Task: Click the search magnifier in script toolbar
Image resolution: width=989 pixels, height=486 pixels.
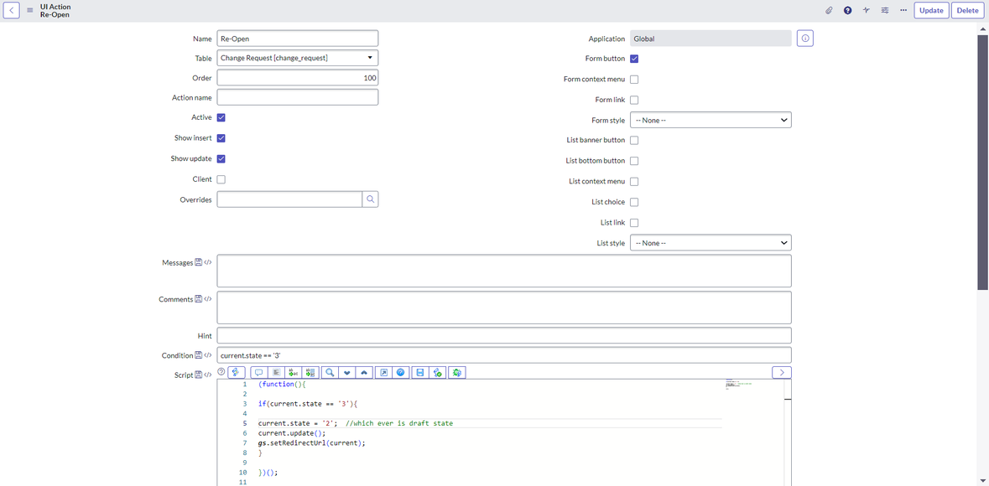Action: tap(329, 373)
